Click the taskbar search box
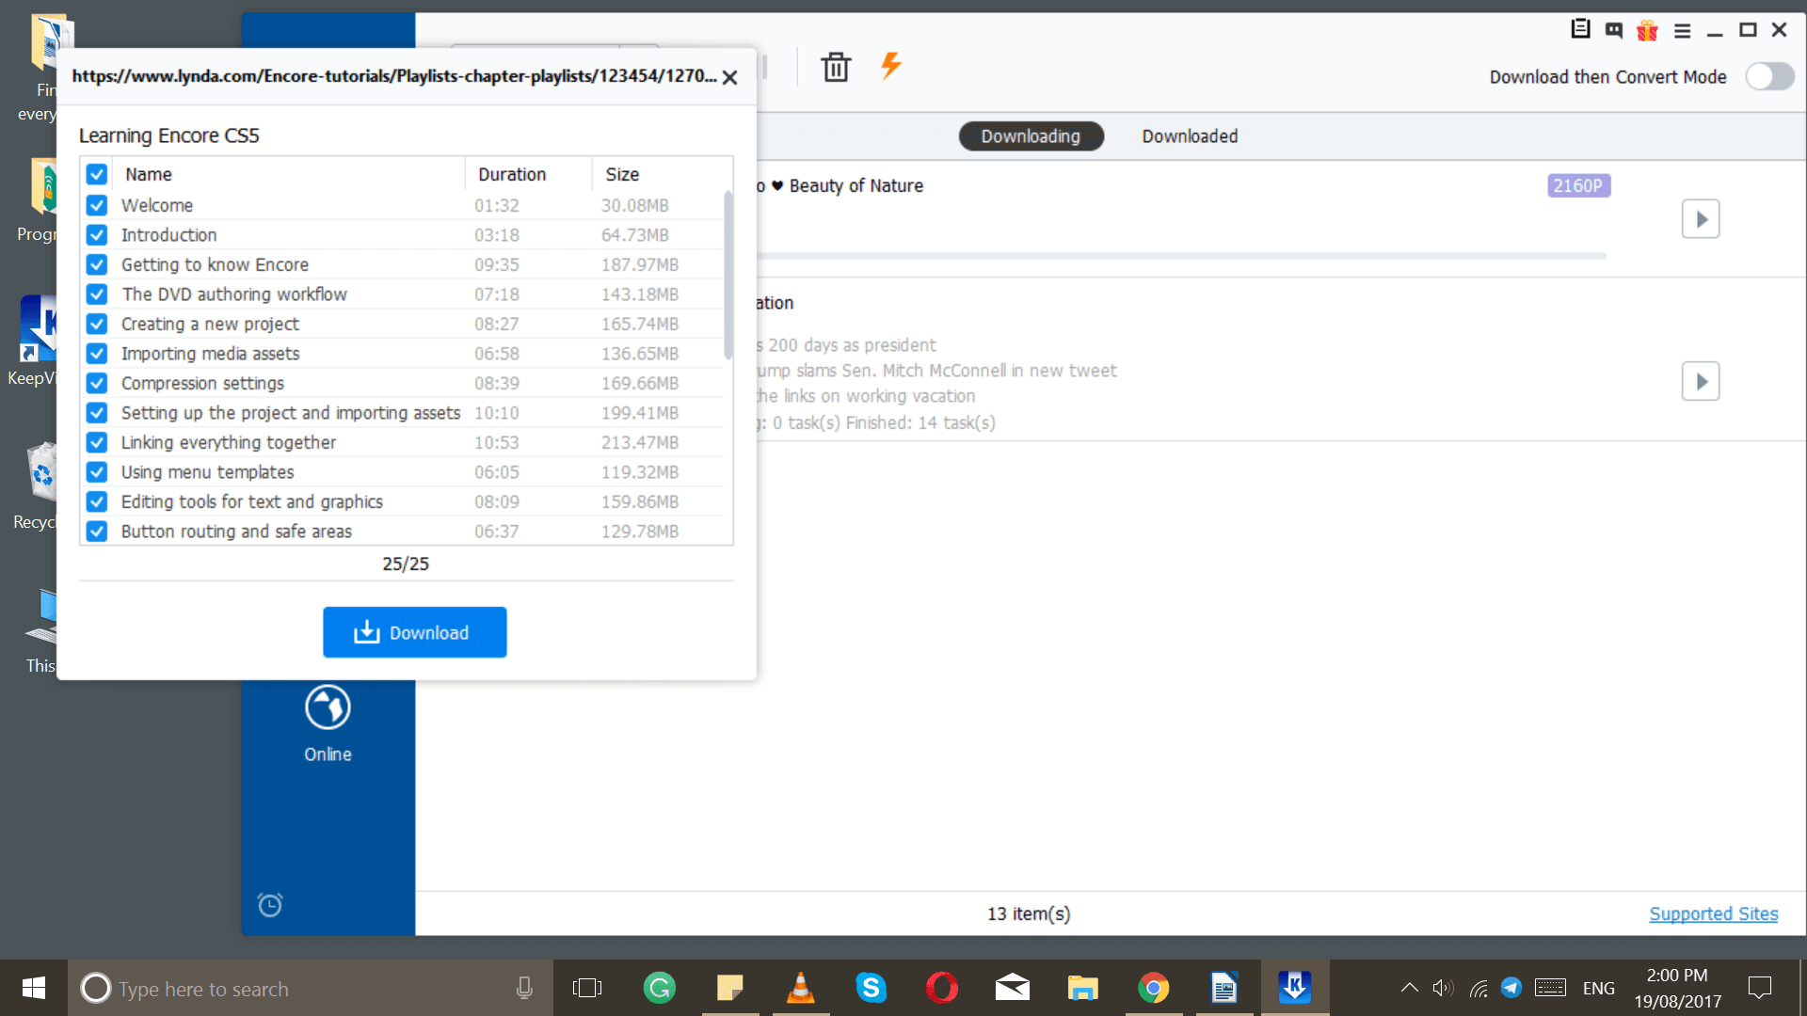Screen dimensions: 1807x1016 (x=310, y=988)
